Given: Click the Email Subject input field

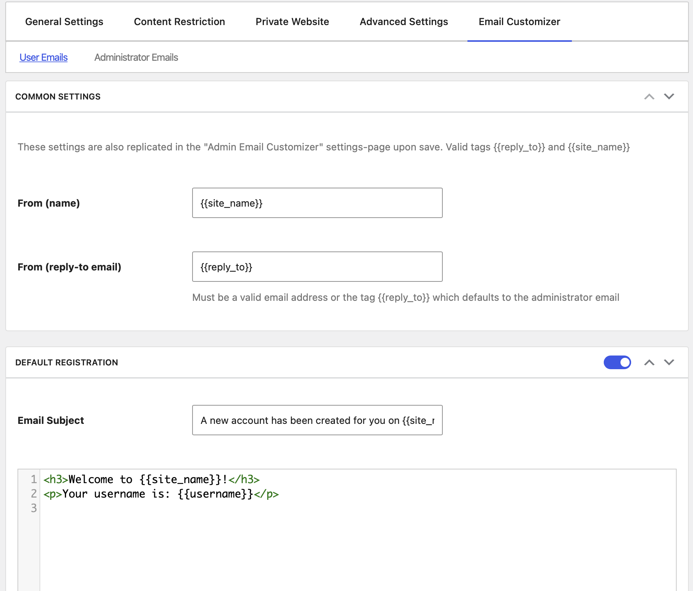Looking at the screenshot, I should (x=317, y=420).
